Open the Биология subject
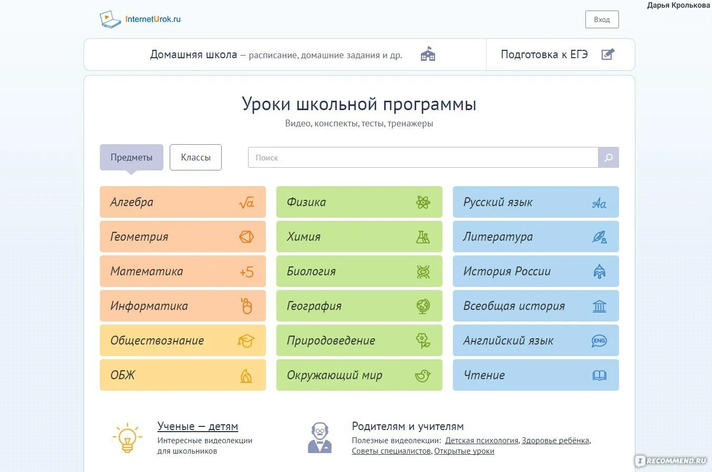 point(359,271)
